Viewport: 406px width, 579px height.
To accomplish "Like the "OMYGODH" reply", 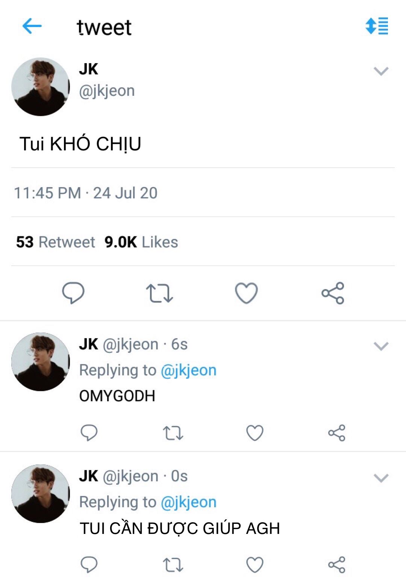I will coord(255,433).
